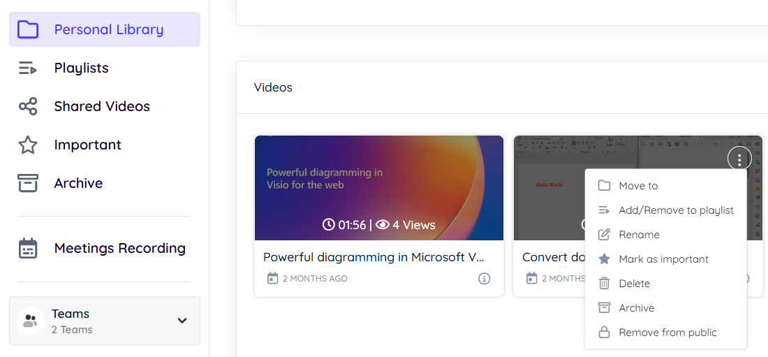Click the 2 MONTHS AGO text on Visio card
This screenshot has width=768, height=357.
coord(316,279)
